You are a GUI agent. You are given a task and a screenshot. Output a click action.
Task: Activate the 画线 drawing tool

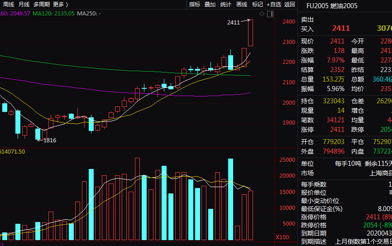(242, 5)
